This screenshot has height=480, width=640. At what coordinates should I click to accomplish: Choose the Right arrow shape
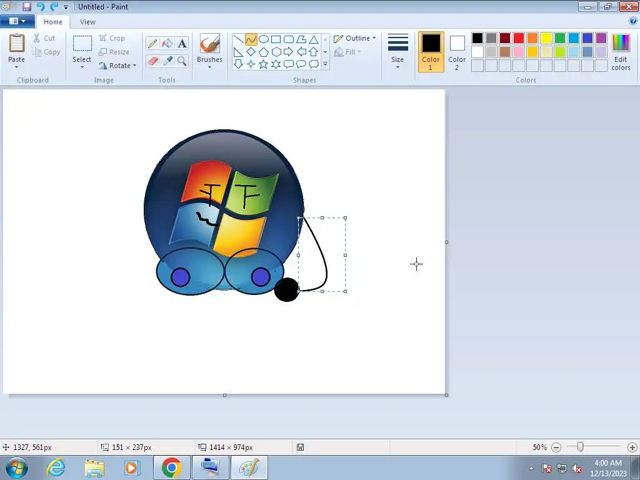point(289,52)
